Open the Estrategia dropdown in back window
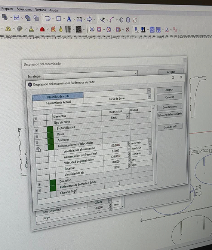Viewport: 212px width, 250px height. coord(135,73)
